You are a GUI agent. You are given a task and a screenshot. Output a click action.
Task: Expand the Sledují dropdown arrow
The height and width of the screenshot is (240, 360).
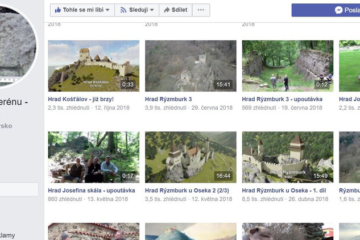point(154,10)
